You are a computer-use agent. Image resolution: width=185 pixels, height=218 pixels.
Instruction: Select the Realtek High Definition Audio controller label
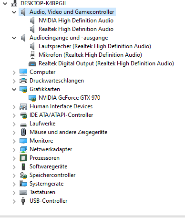[x=76, y=29]
